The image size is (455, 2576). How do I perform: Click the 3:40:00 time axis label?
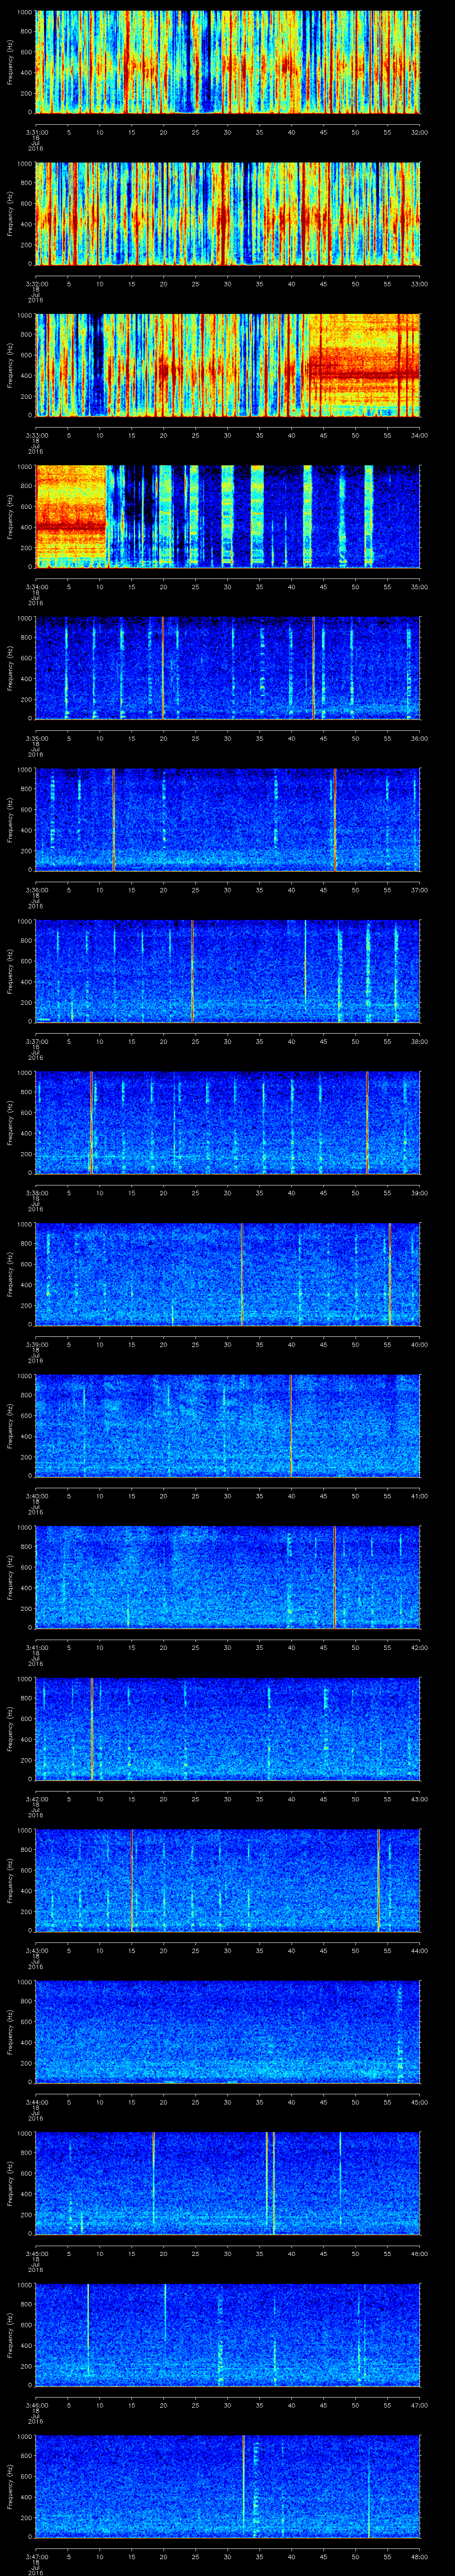[37, 1496]
